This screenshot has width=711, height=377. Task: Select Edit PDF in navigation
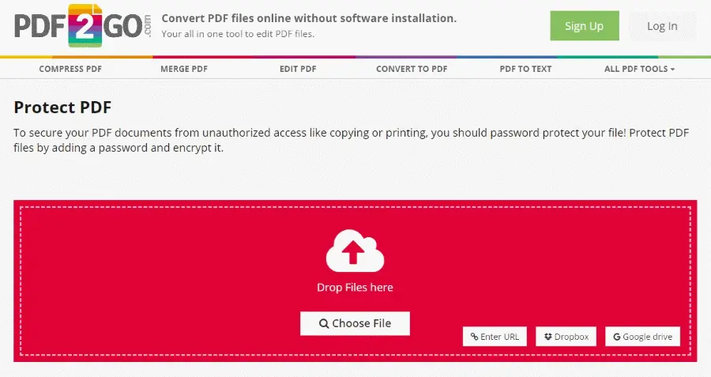tap(298, 69)
